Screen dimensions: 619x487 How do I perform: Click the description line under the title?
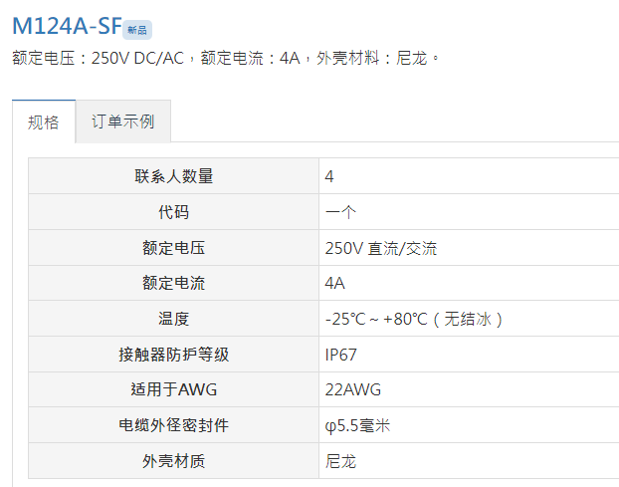pos(226,58)
